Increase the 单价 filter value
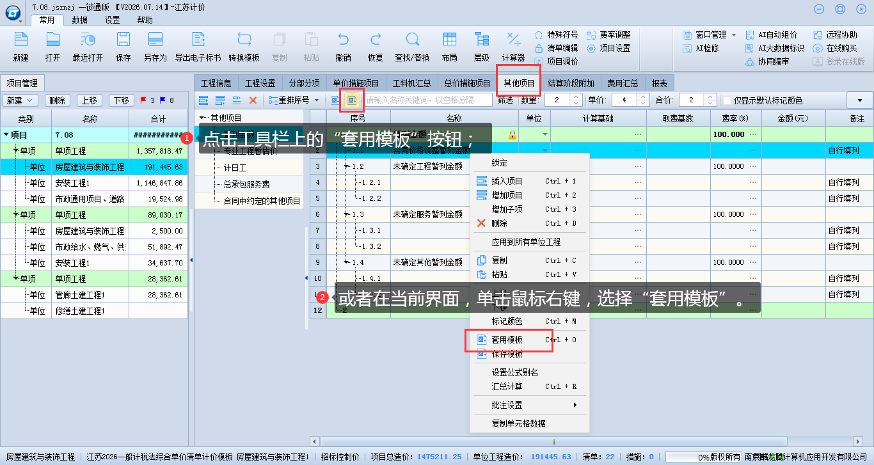The height and width of the screenshot is (465, 874). [x=644, y=97]
